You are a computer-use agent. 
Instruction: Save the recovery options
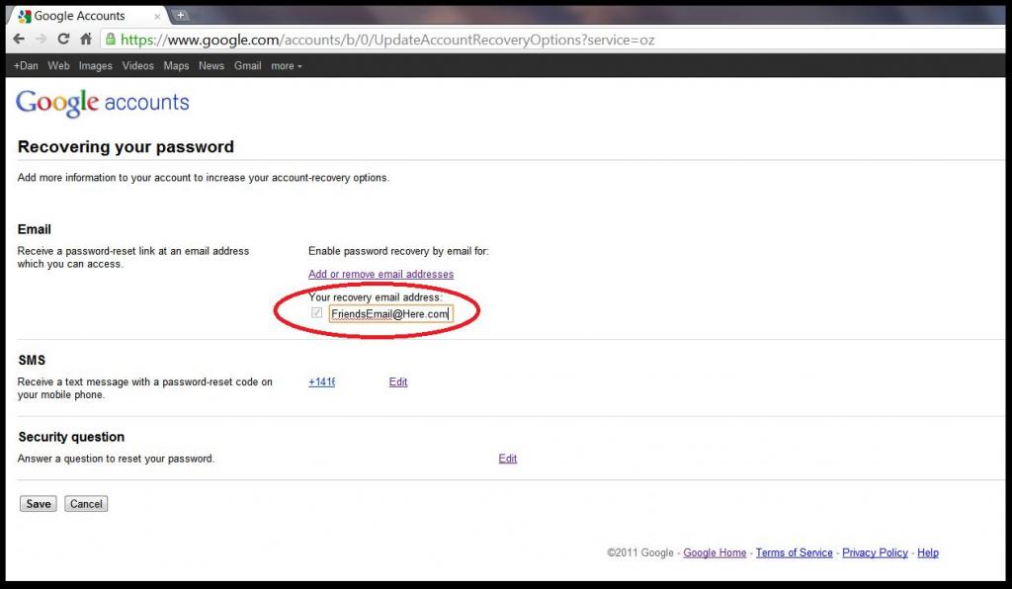39,504
